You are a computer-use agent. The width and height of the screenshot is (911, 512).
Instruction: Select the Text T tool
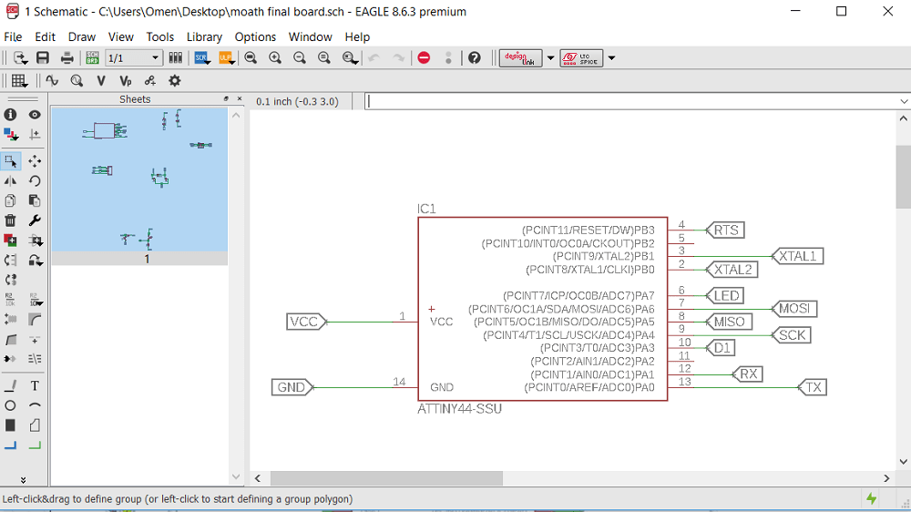[35, 386]
